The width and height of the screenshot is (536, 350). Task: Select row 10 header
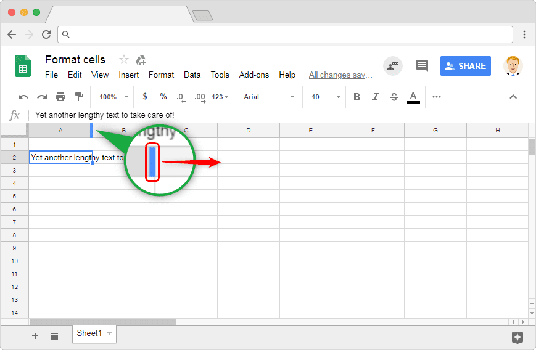pos(14,261)
